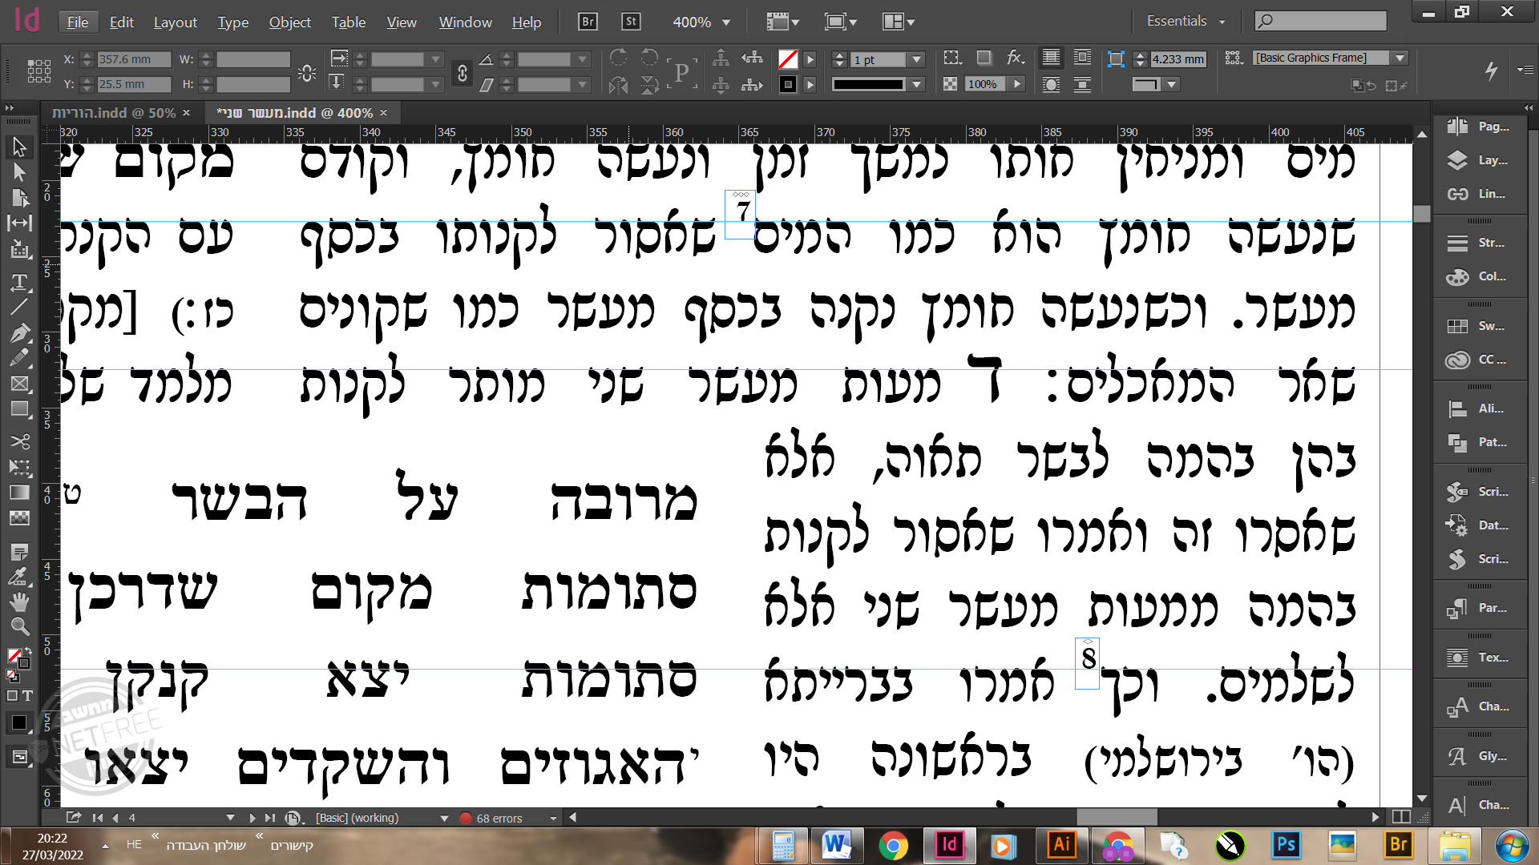This screenshot has height=865, width=1539.
Task: Toggle split layout view button
Action: 1401,817
